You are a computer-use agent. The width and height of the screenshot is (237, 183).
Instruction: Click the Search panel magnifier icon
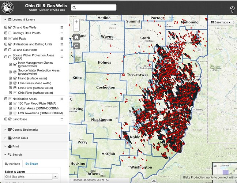[x=10, y=154]
